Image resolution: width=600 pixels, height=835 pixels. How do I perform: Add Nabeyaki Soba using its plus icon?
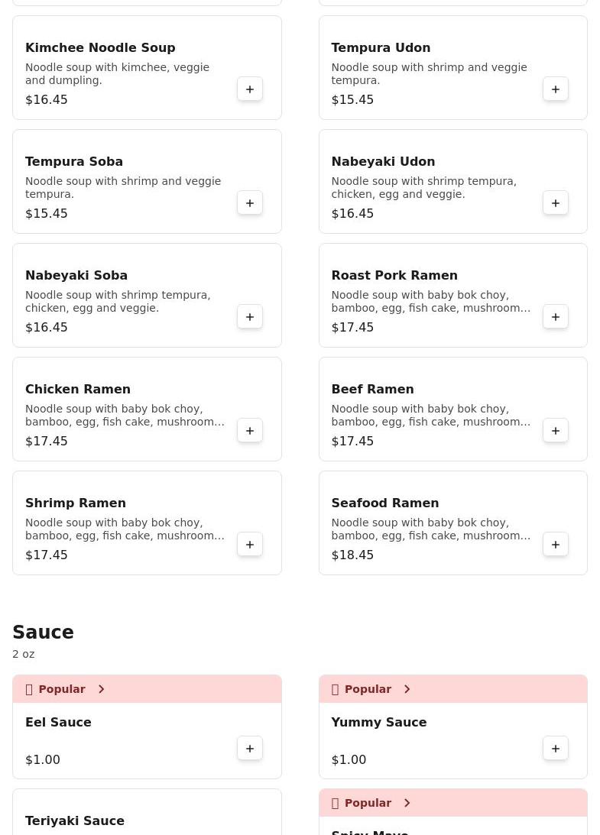[250, 317]
